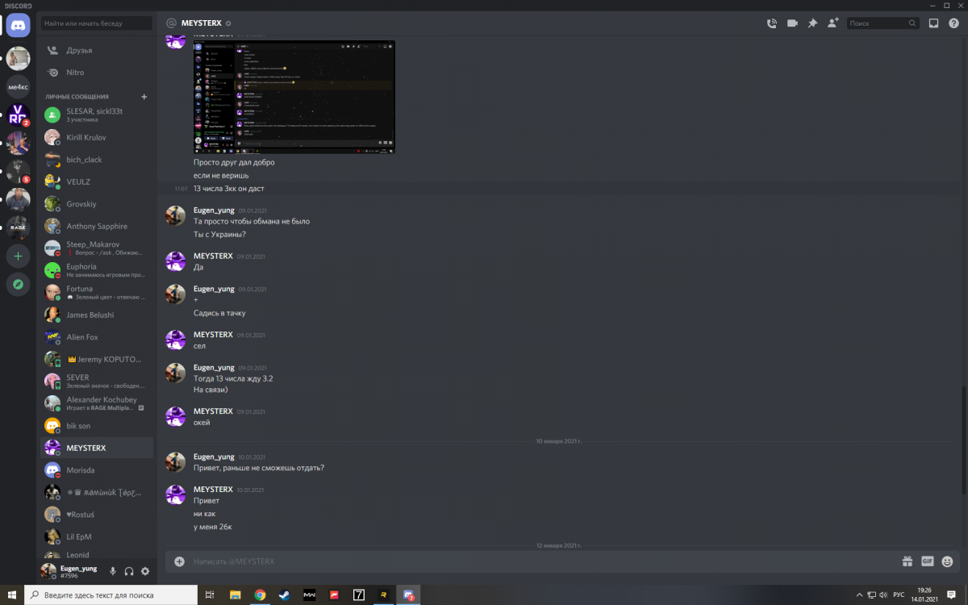Open user settings gear
The height and width of the screenshot is (605, 968).
click(145, 571)
